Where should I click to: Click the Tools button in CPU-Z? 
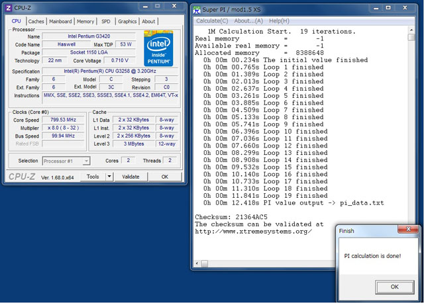[93, 177]
